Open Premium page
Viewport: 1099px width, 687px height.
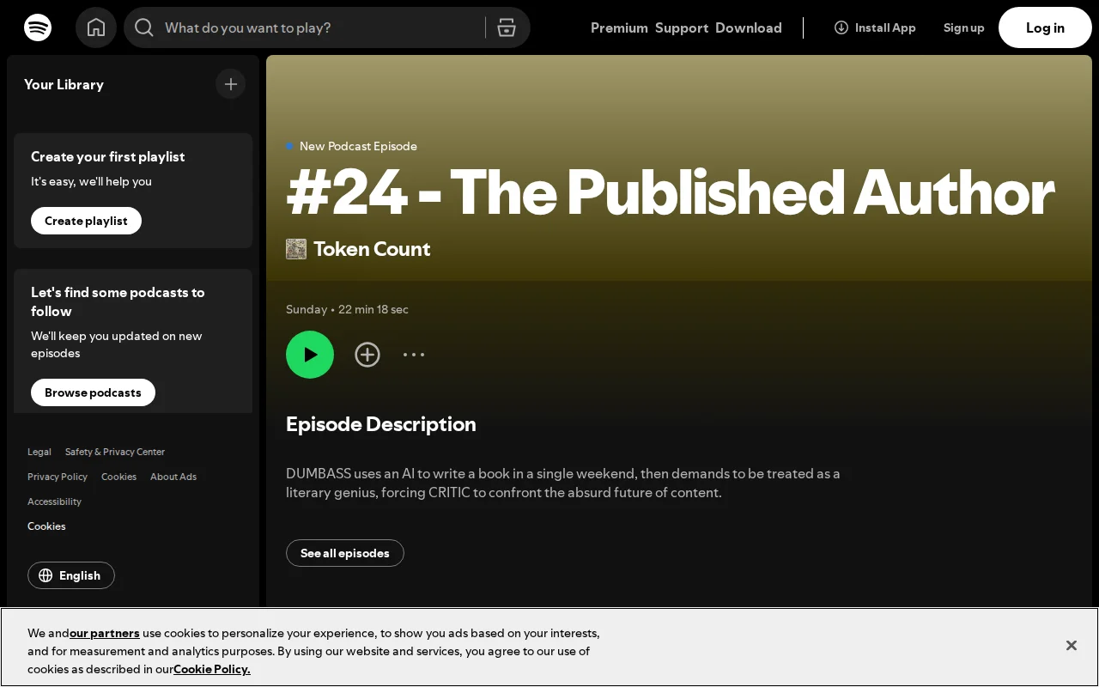[x=619, y=27]
